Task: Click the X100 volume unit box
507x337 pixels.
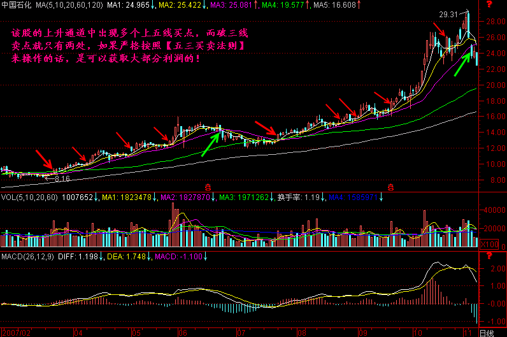Action: tap(489, 244)
